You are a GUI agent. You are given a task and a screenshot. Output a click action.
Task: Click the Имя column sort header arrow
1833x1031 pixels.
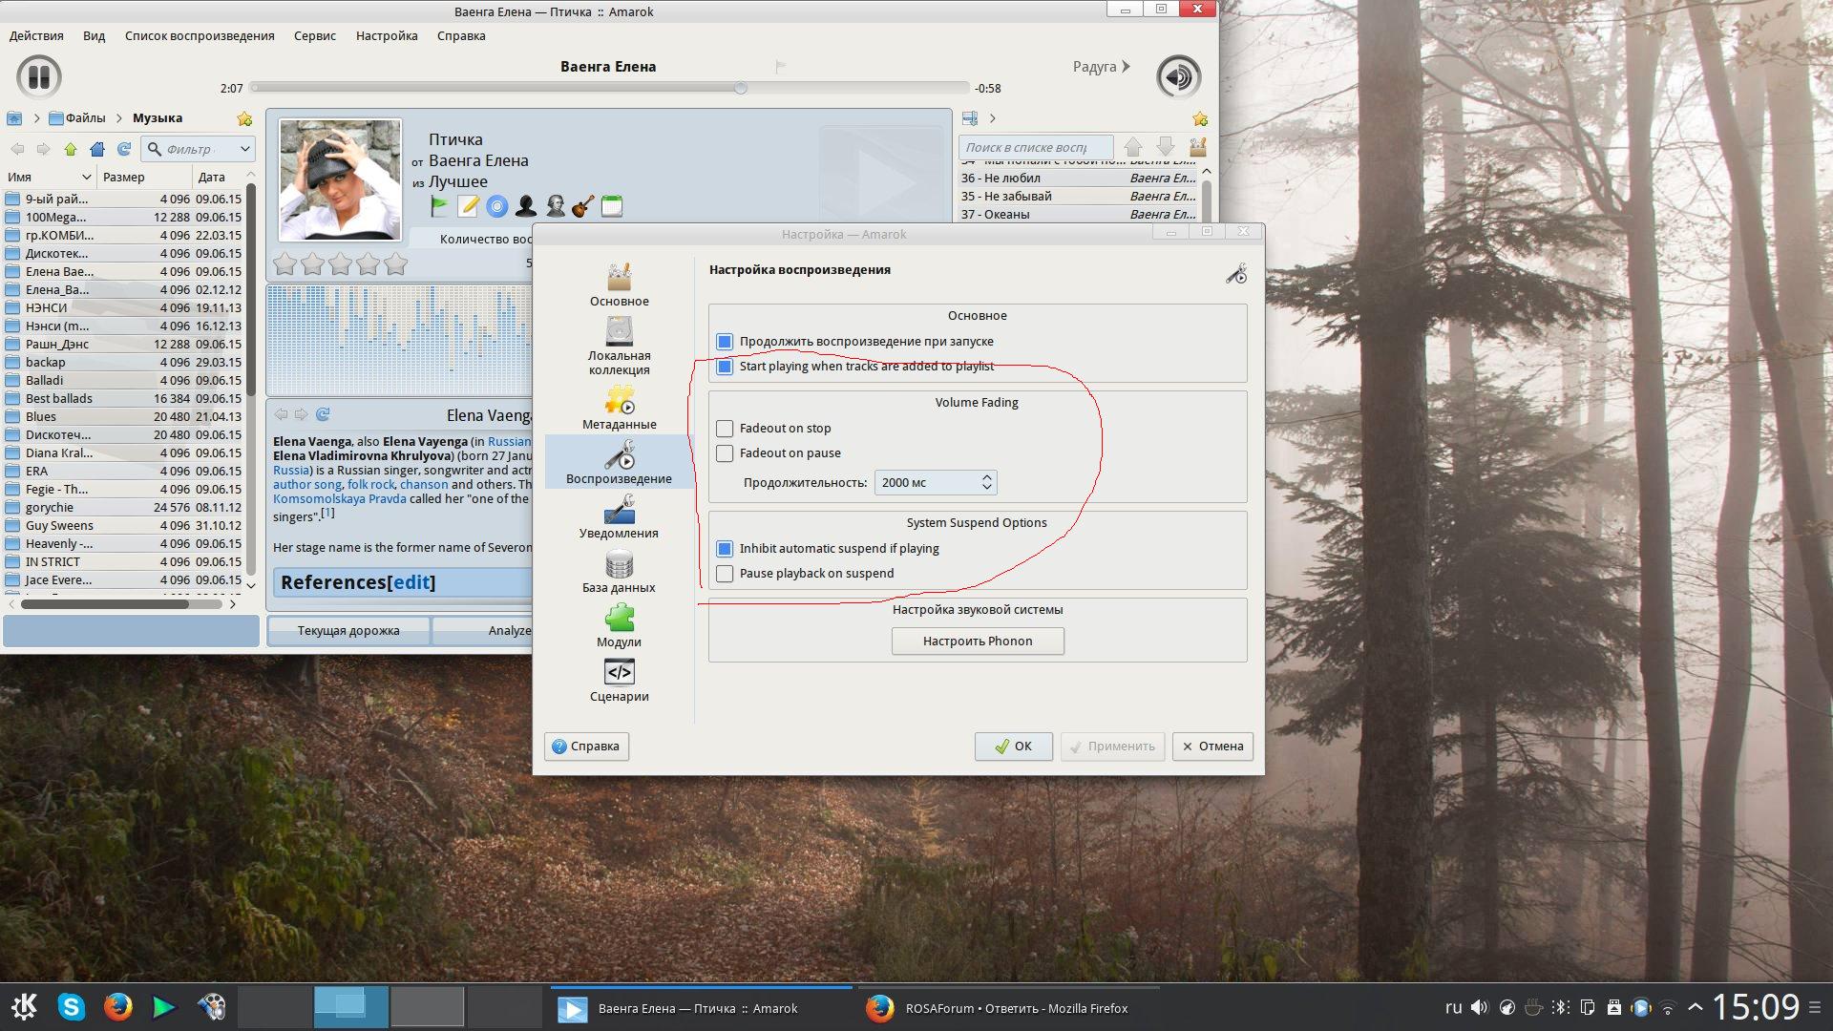click(86, 177)
